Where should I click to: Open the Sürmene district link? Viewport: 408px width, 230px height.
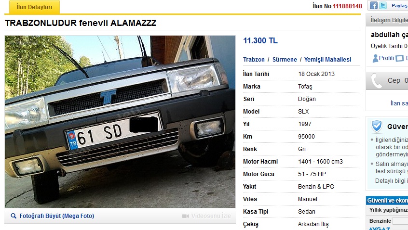point(285,60)
